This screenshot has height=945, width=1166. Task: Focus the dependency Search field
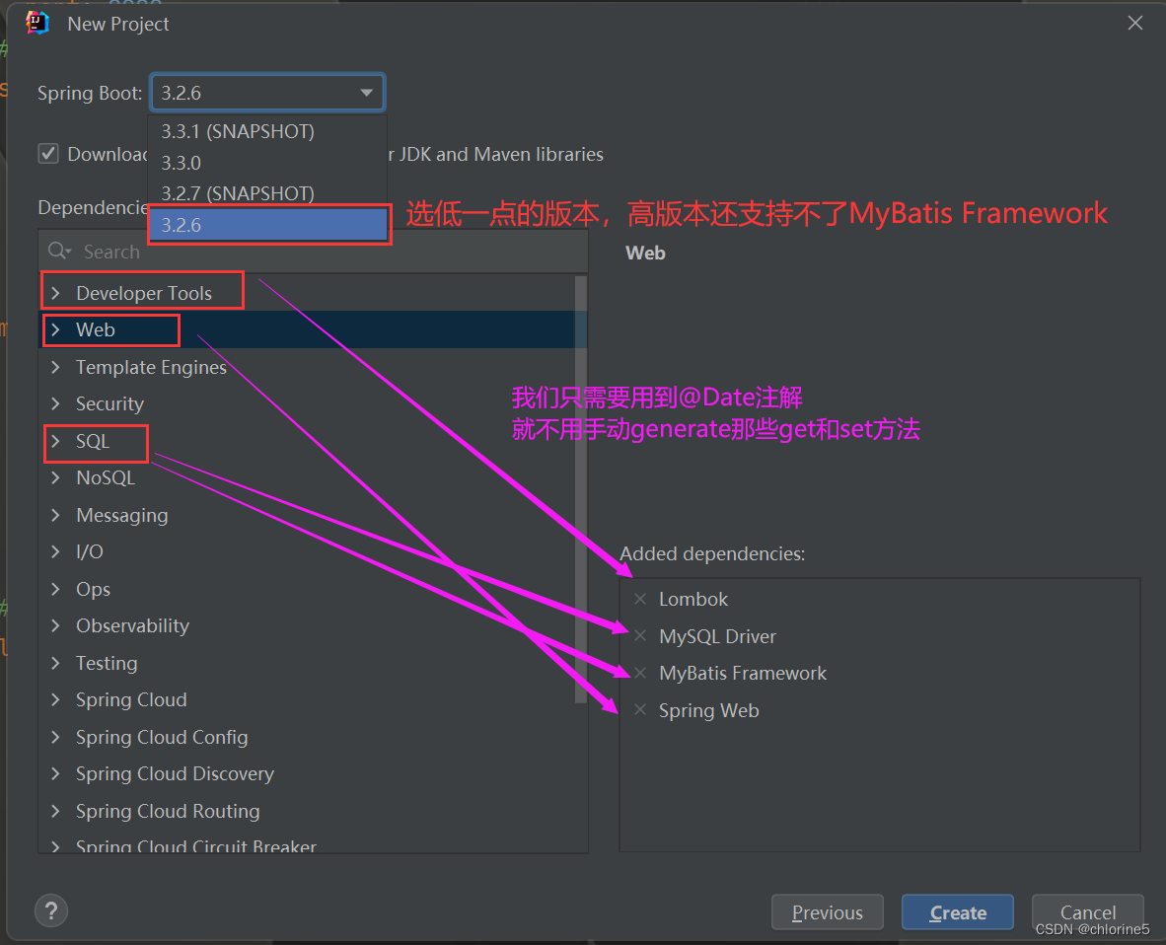point(313,252)
